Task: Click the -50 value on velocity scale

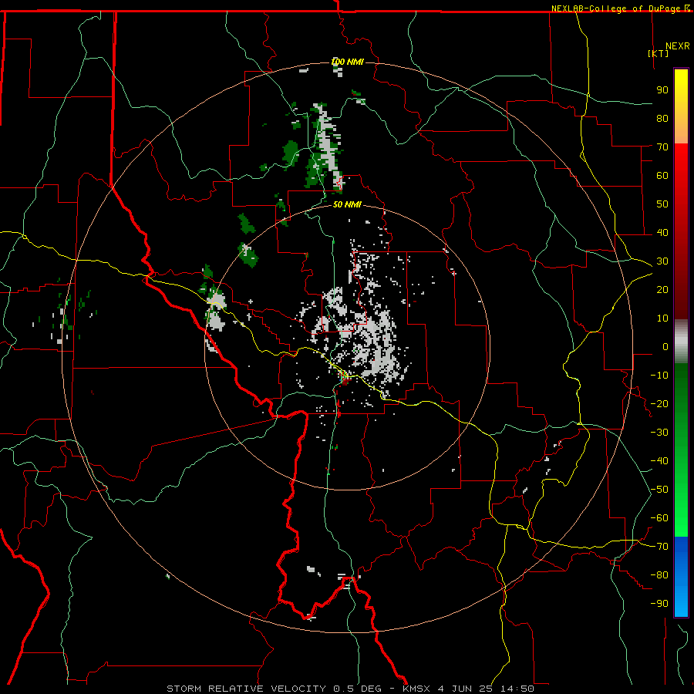Action: (x=659, y=490)
